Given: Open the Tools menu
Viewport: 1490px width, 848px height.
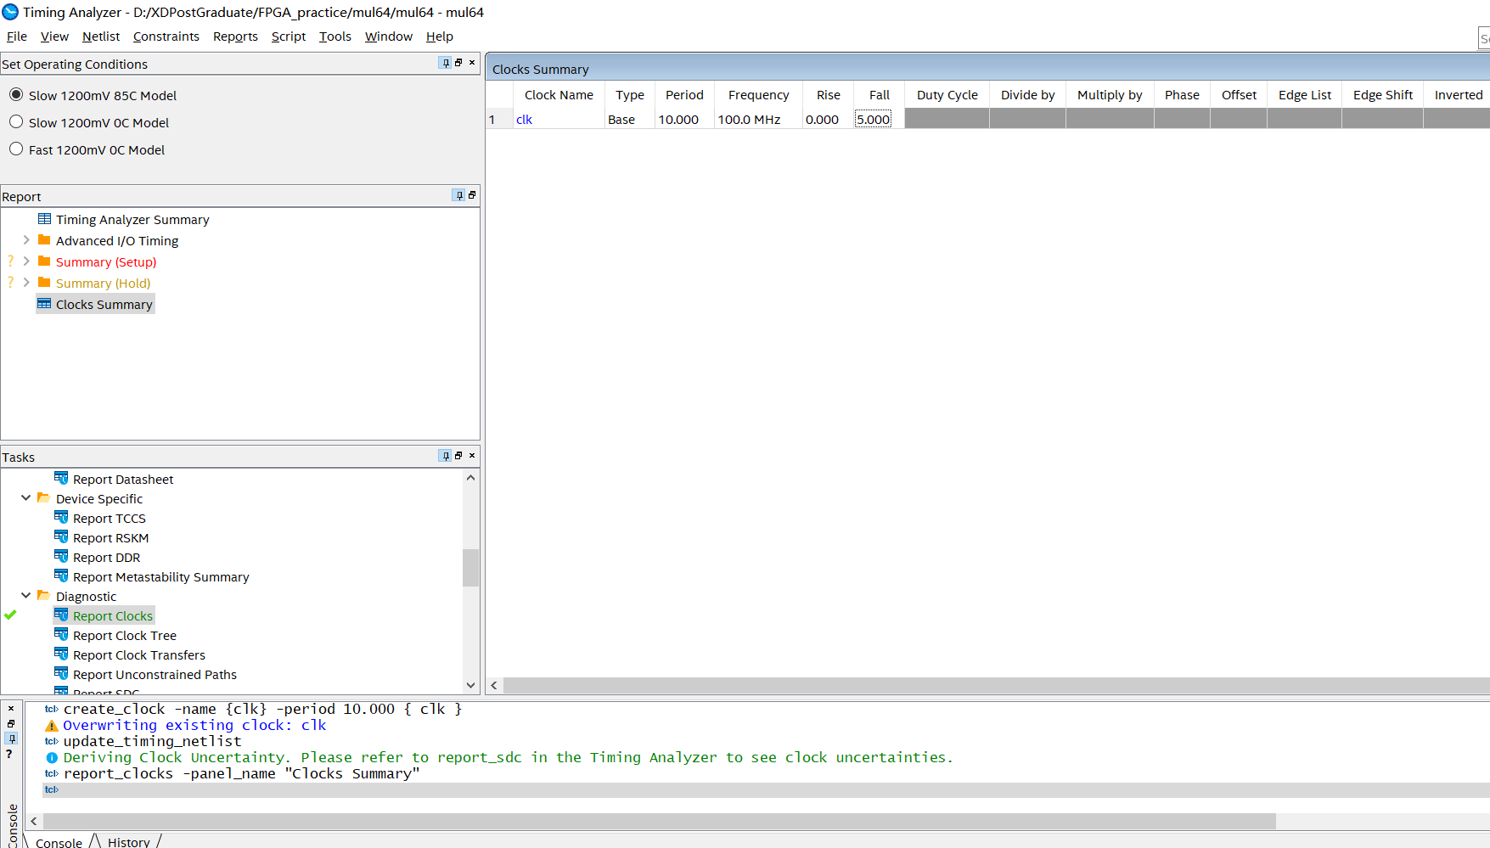Looking at the screenshot, I should (335, 37).
